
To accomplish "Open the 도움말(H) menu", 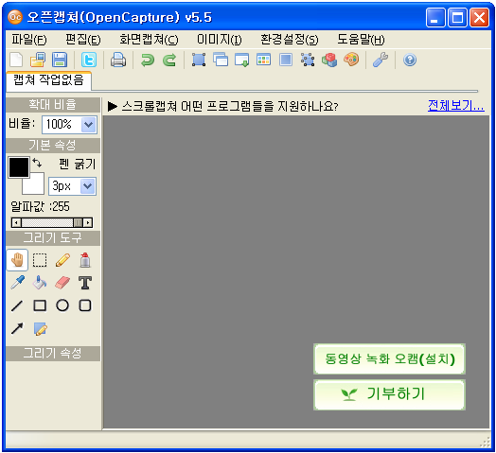I will pyautogui.click(x=361, y=40).
